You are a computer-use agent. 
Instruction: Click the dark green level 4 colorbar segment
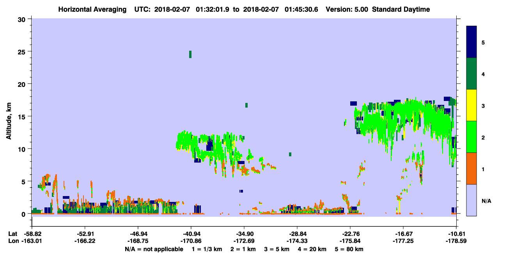click(x=472, y=74)
